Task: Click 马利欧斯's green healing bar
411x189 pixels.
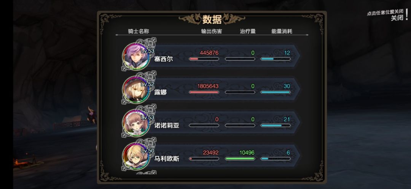Action: (x=240, y=159)
